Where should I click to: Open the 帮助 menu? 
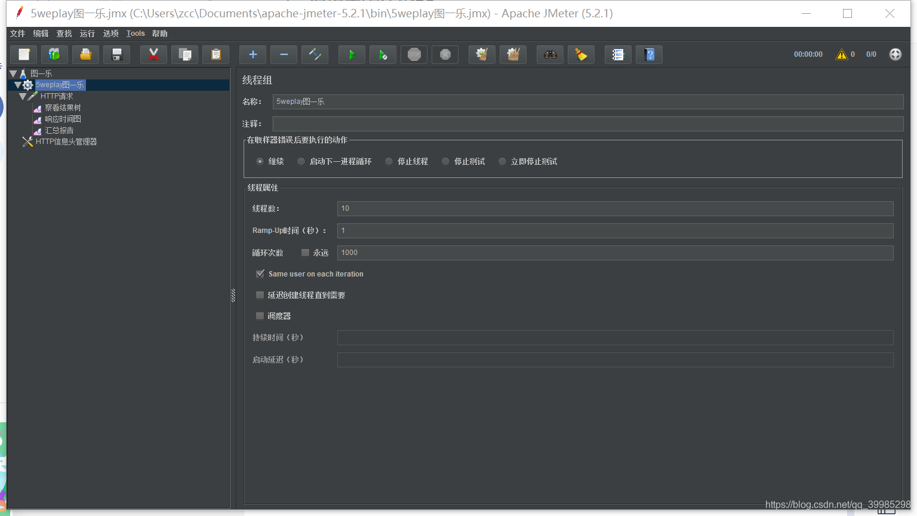160,33
